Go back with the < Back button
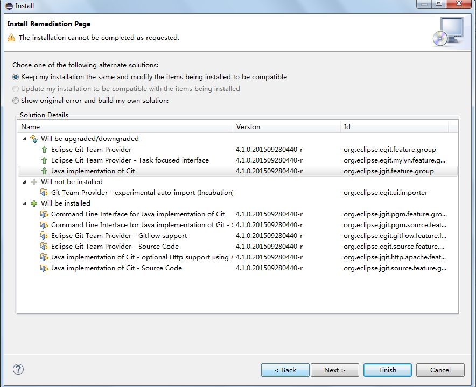476x387 pixels. pos(285,370)
